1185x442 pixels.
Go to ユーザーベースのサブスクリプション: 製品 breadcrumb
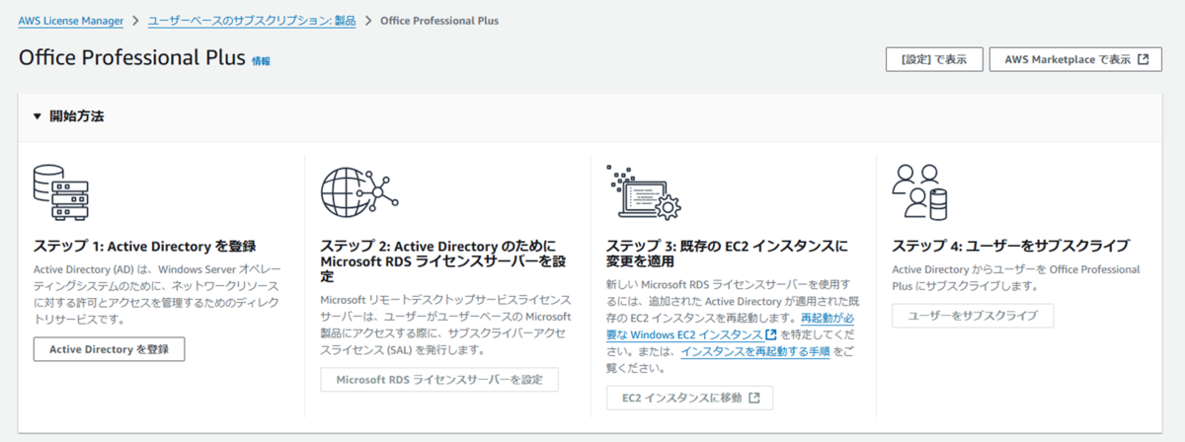(x=252, y=20)
